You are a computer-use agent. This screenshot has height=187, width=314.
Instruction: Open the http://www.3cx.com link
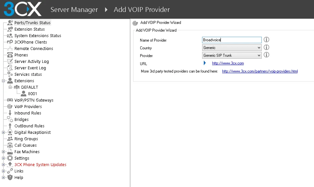coord(228,64)
